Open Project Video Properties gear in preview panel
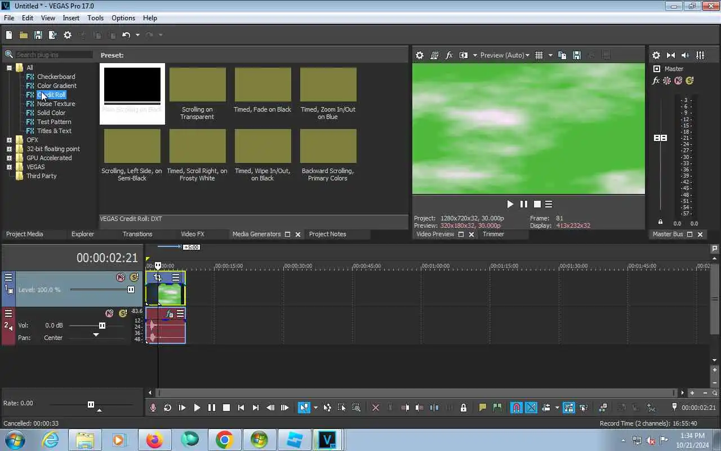 tap(420, 55)
